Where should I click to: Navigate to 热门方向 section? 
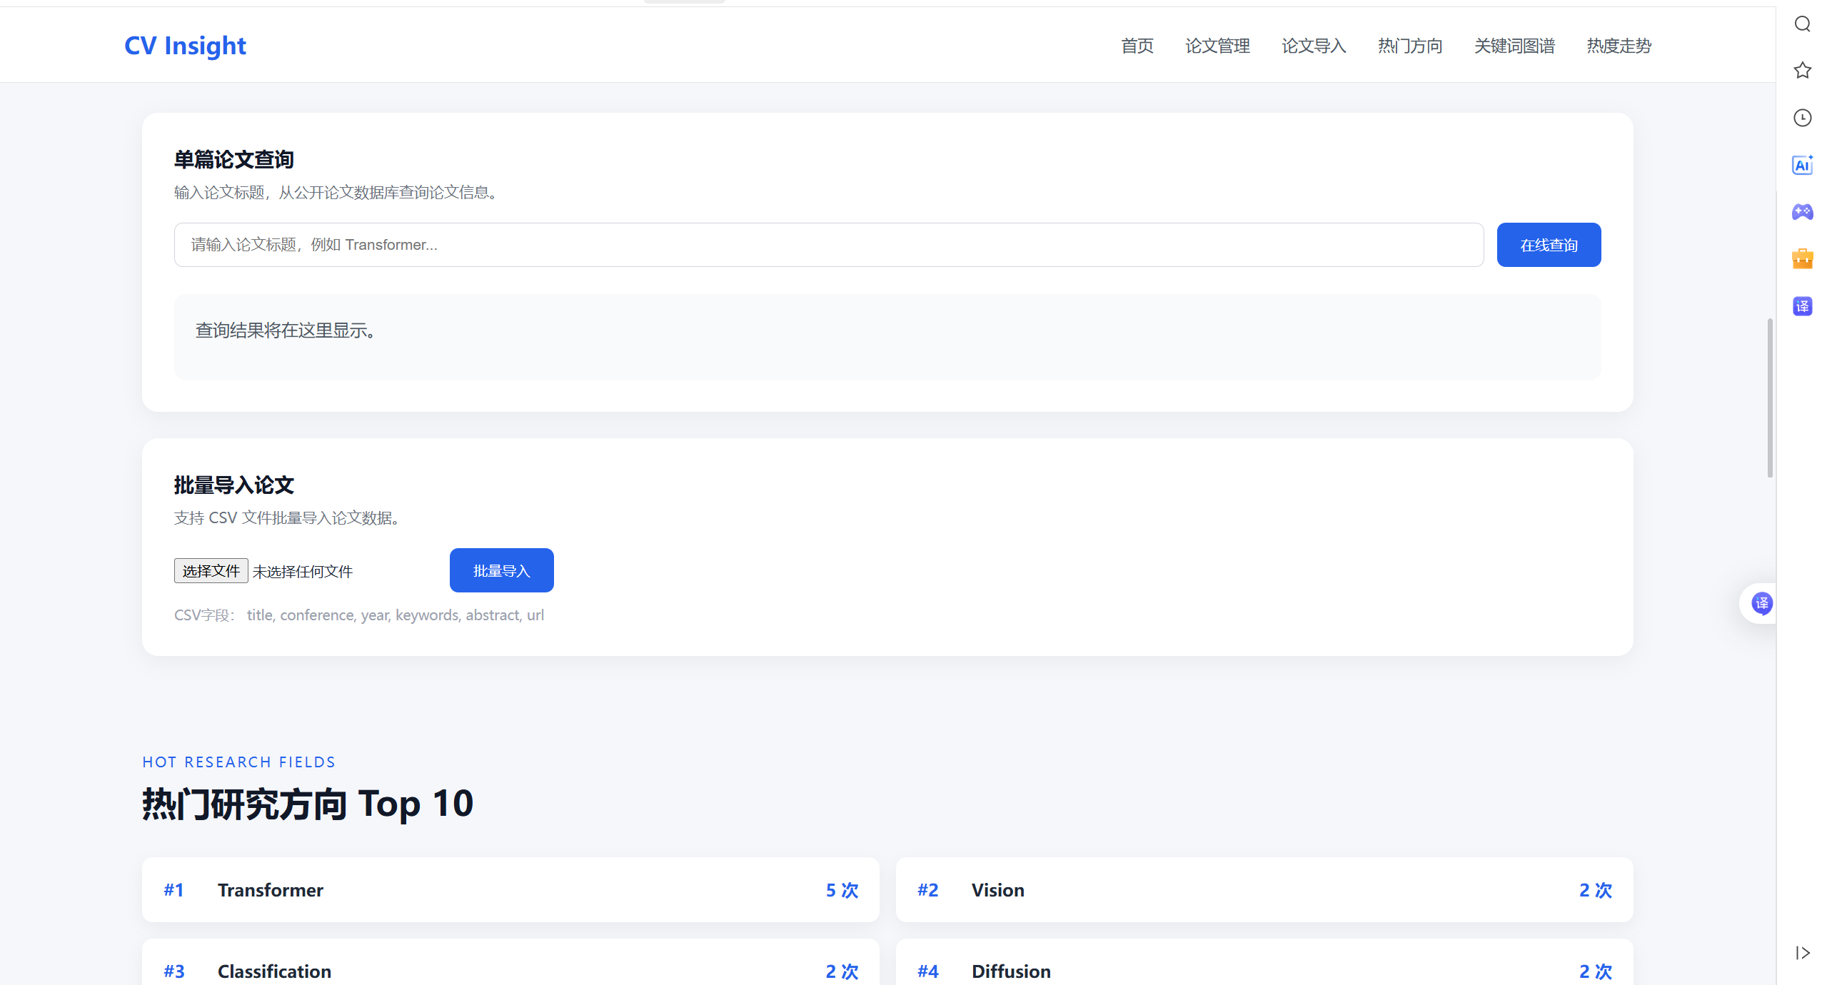(x=1410, y=46)
